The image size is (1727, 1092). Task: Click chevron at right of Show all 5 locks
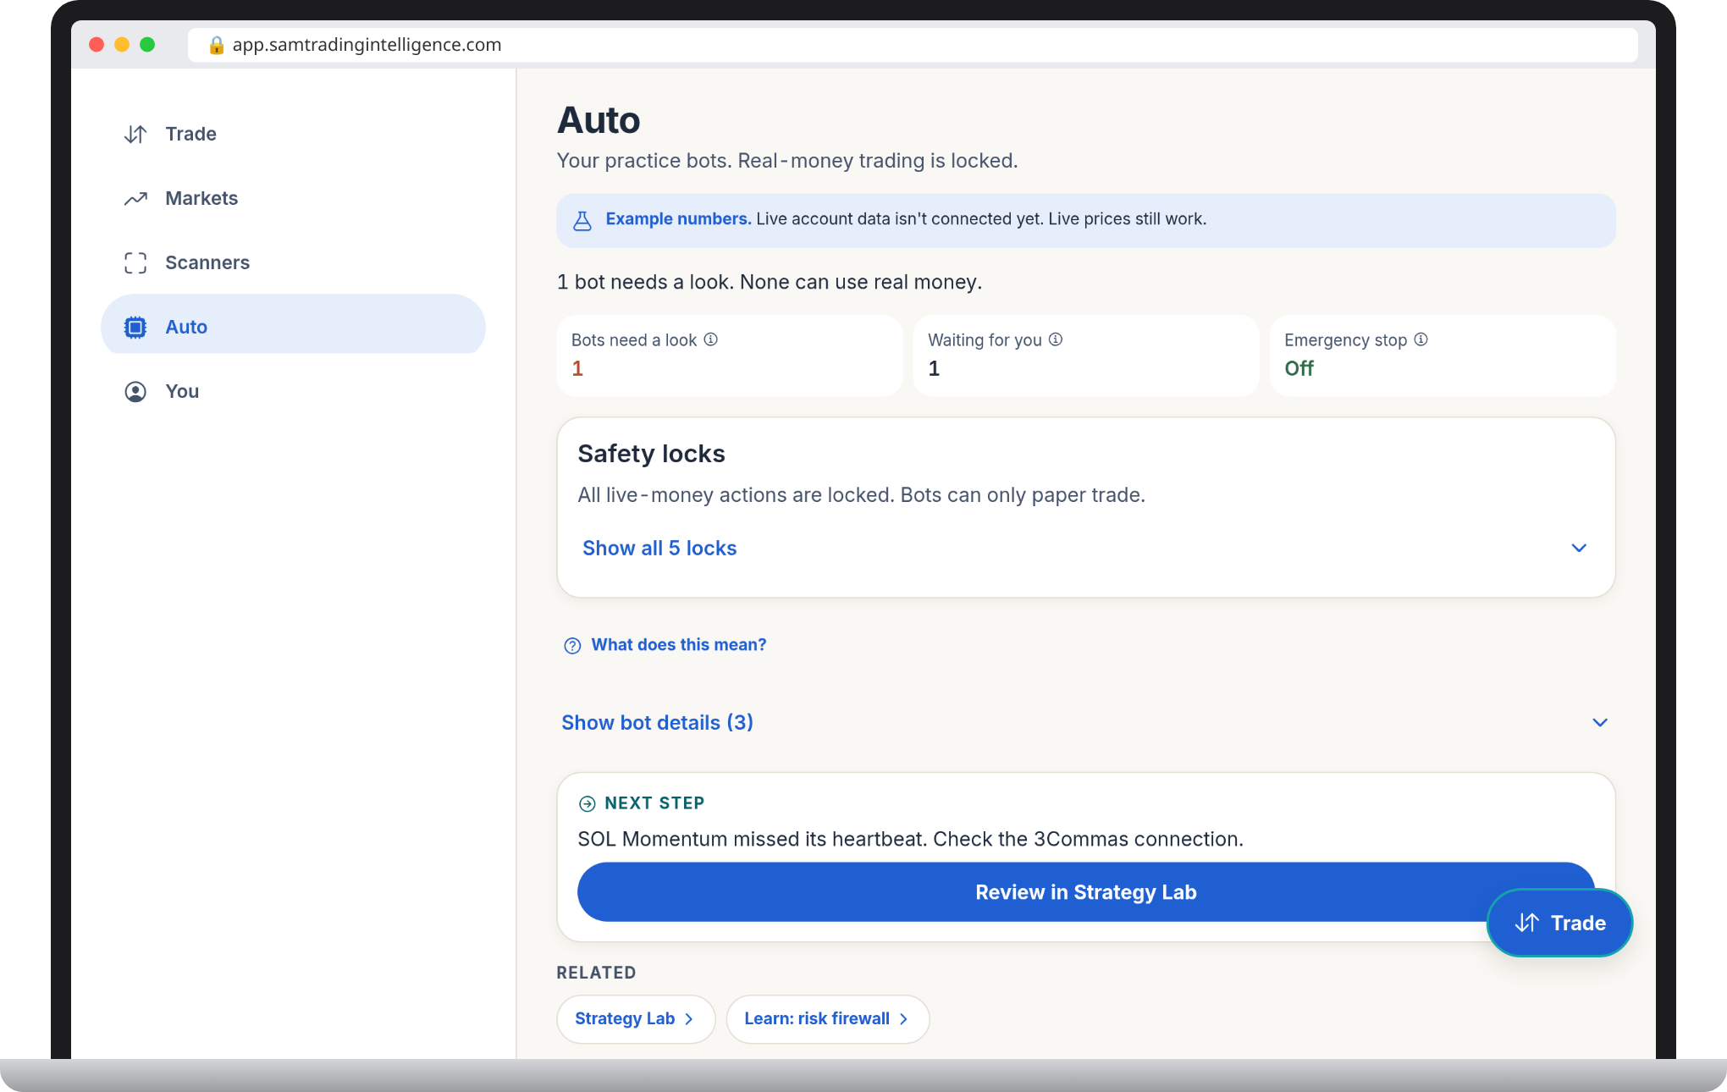click(x=1579, y=548)
